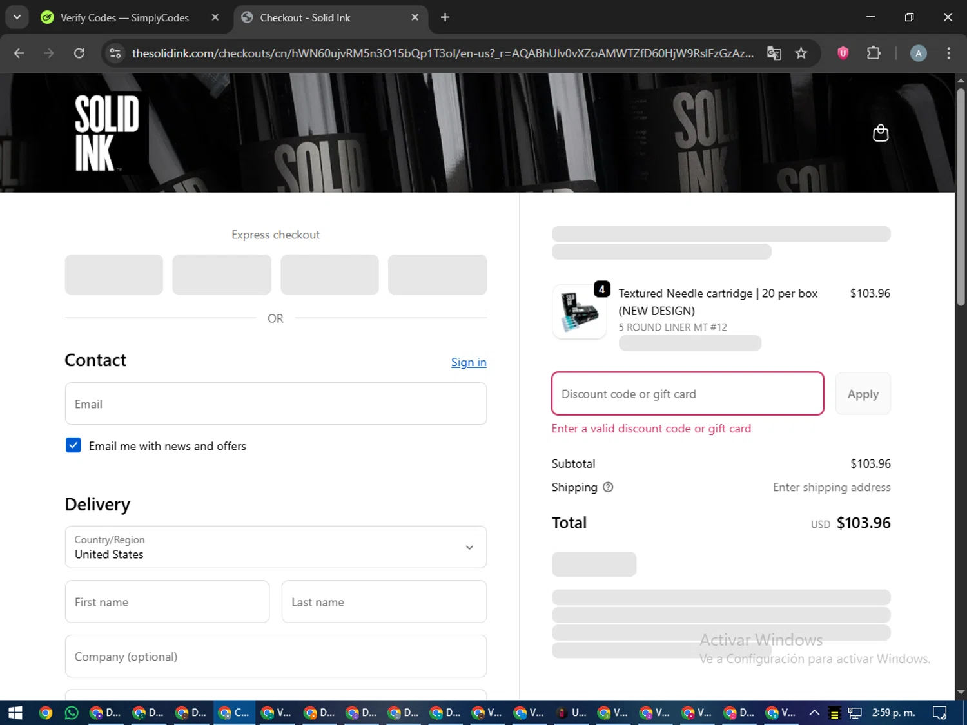Click the Textured Needle cartridge product title
The width and height of the screenshot is (967, 725).
point(718,302)
